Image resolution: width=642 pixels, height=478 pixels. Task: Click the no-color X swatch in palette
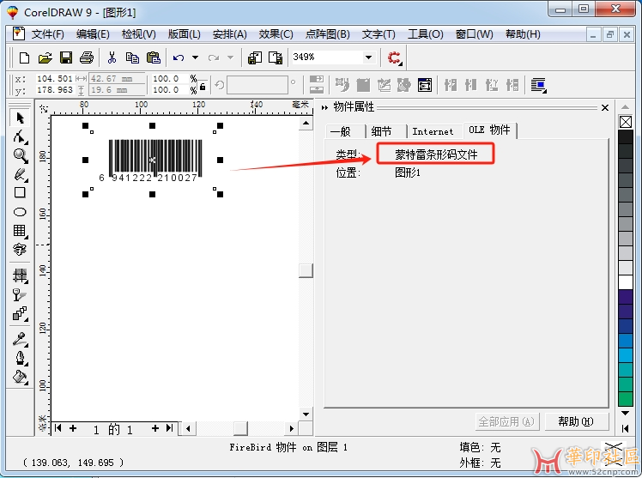click(x=626, y=120)
